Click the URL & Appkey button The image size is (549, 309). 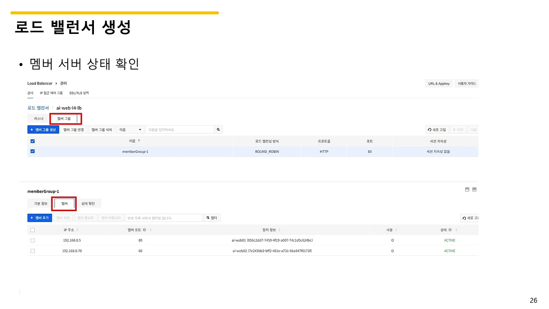[x=439, y=84]
